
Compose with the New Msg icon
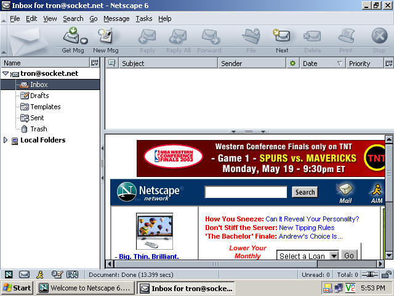(x=105, y=36)
